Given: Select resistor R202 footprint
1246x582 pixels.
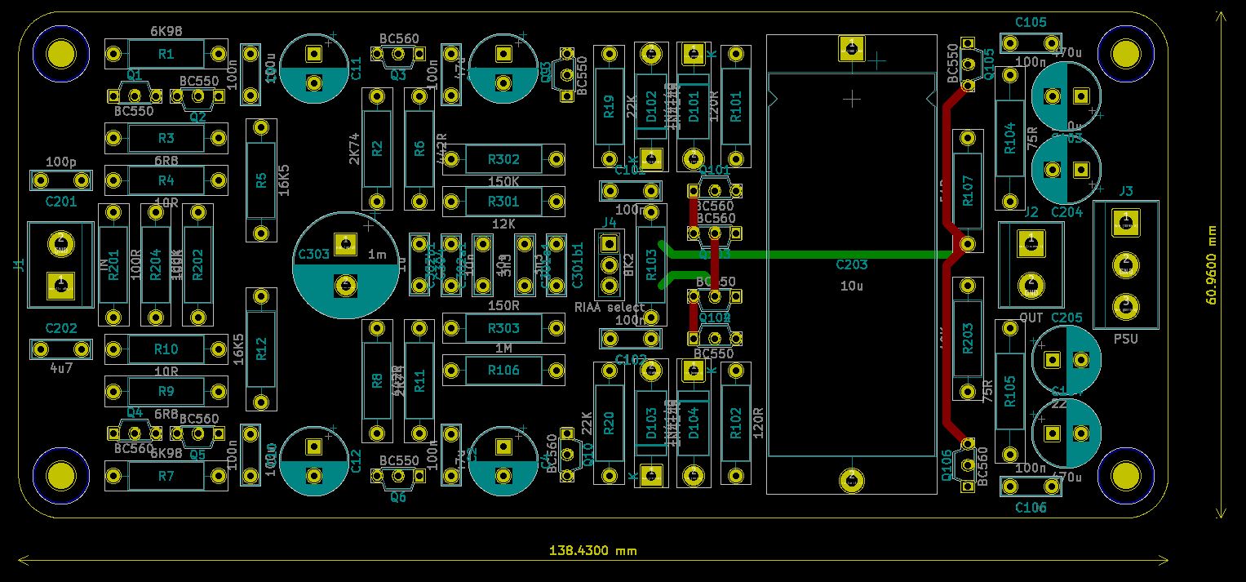Looking at the screenshot, I should tap(197, 264).
